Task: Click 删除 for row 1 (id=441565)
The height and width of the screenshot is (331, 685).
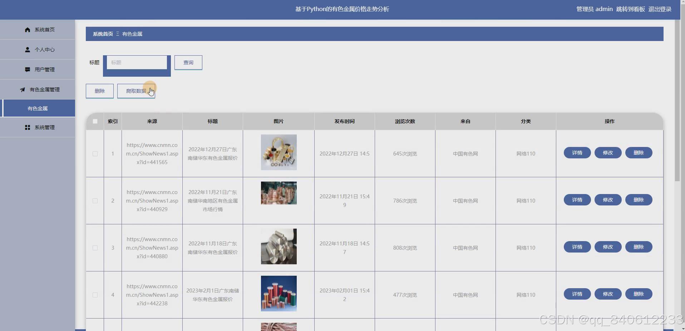Action: pos(639,153)
